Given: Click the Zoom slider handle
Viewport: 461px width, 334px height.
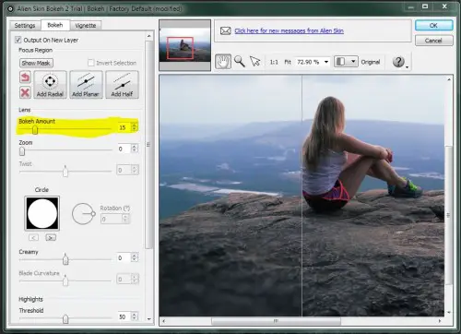Looking at the screenshot, I should [22, 151].
